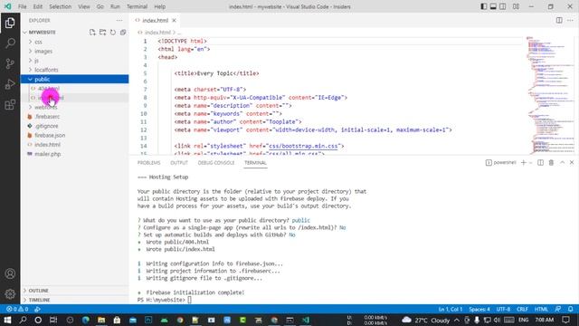Change the UTF-8 file encoding
This screenshot has width=579, height=326.
click(x=503, y=309)
